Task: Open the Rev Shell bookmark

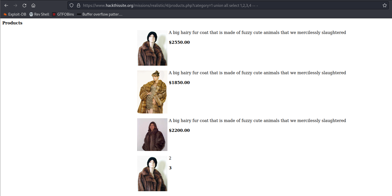Action: [39, 14]
